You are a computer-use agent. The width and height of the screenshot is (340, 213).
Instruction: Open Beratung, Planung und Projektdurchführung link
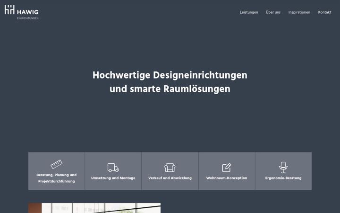56,178
